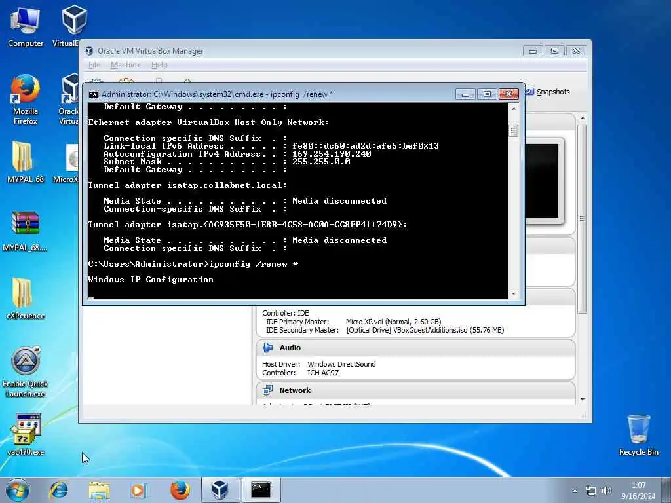Minimize the cmd.exe window

[x=466, y=94]
